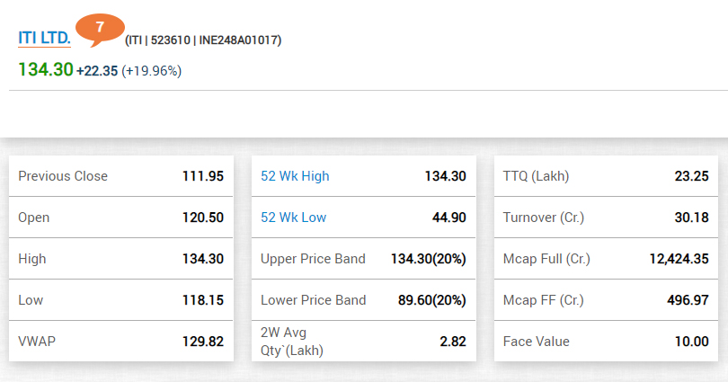This screenshot has width=728, height=382.
Task: Select the 2W Avg Qty value 2.82
Action: pos(453,342)
